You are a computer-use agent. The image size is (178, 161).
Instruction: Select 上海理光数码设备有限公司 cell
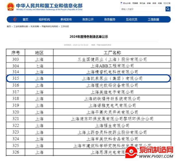112,85
